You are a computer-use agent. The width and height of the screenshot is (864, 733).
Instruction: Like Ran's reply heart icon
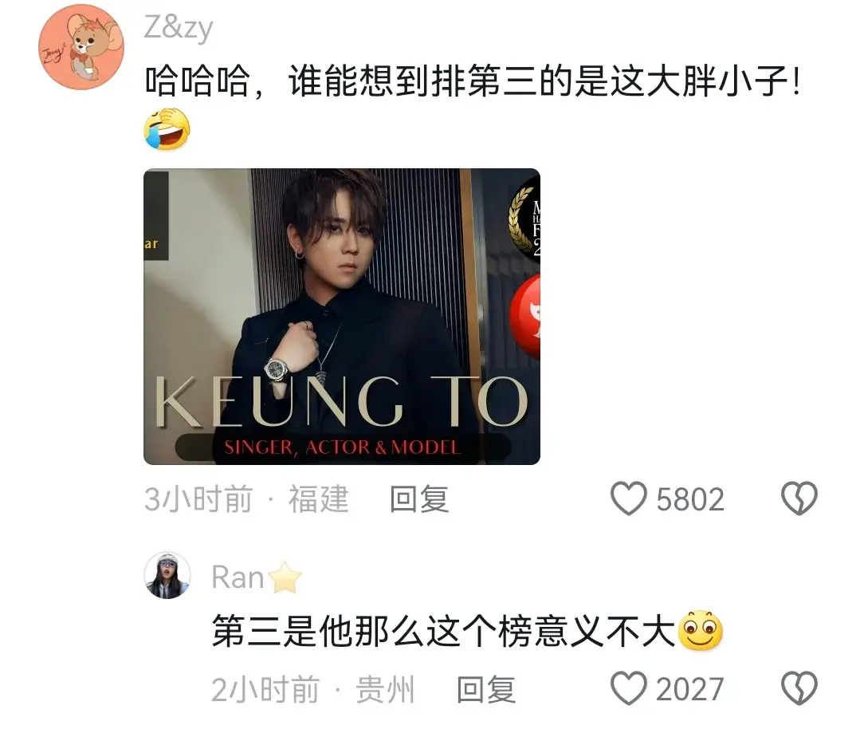pyautogui.click(x=628, y=688)
